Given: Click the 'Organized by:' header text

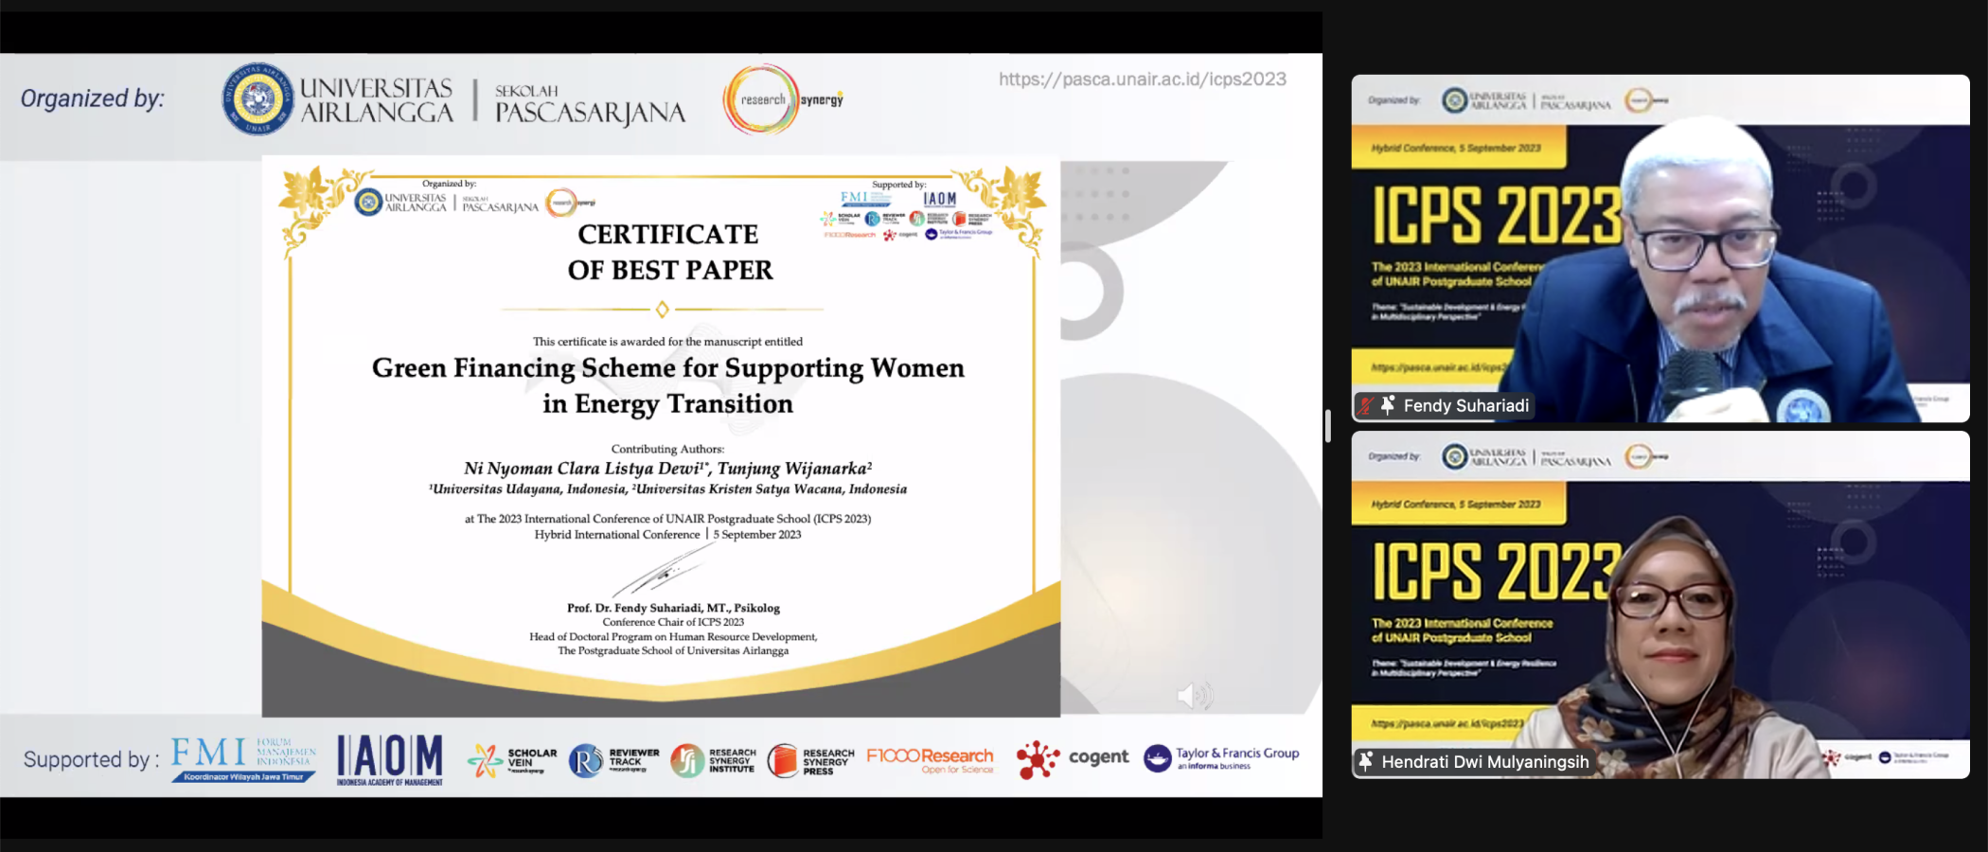Looking at the screenshot, I should pyautogui.click(x=93, y=98).
